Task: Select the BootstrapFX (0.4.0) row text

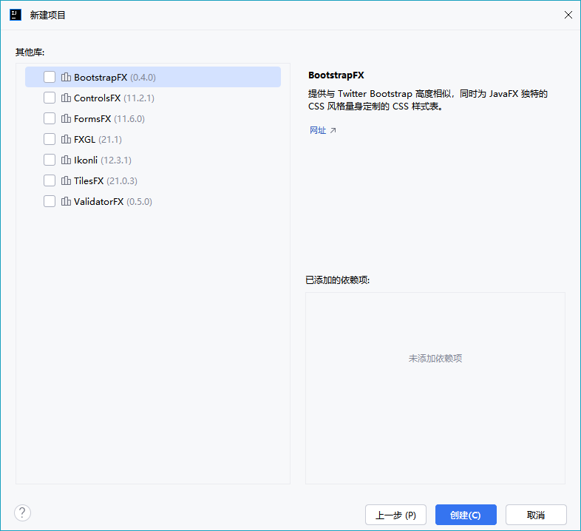Action: pyautogui.click(x=115, y=77)
